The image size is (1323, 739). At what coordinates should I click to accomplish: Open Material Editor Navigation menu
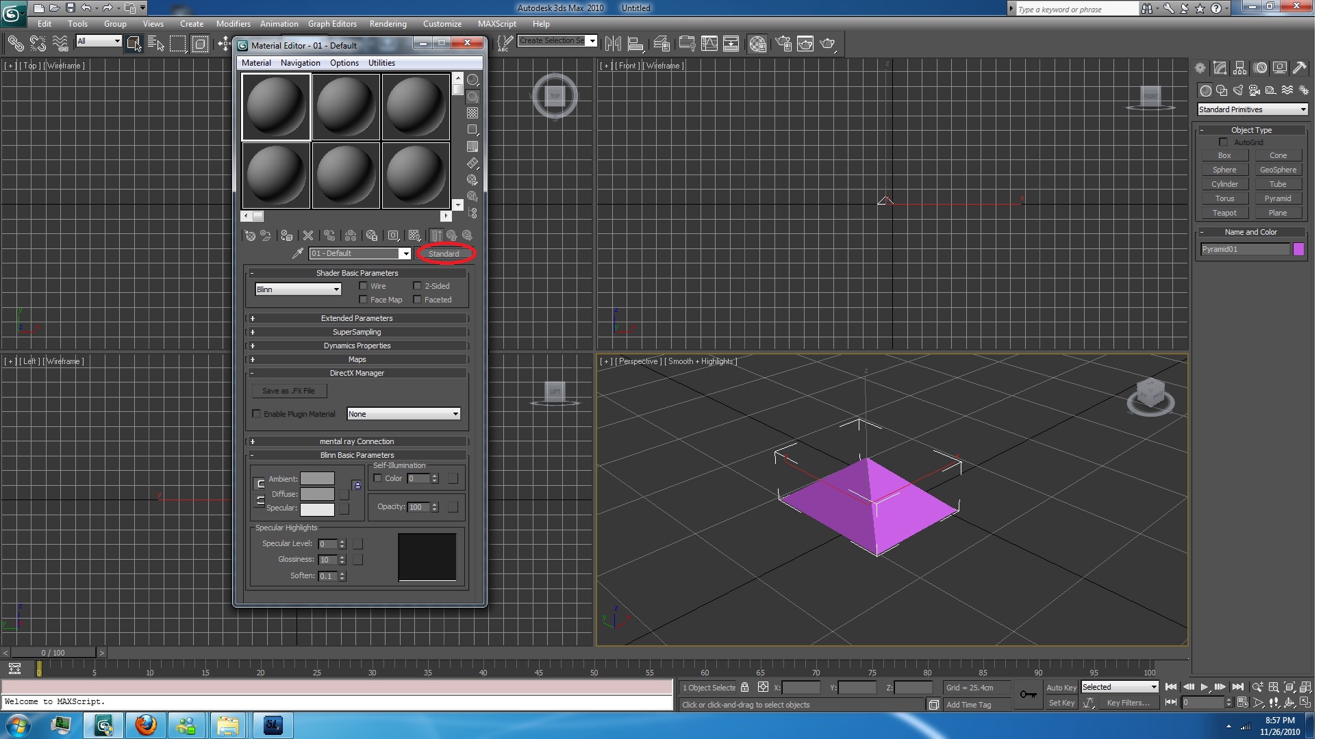tap(300, 63)
